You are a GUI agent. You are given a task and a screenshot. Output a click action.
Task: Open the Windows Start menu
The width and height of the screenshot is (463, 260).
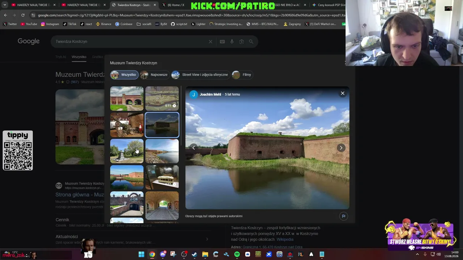point(141,254)
